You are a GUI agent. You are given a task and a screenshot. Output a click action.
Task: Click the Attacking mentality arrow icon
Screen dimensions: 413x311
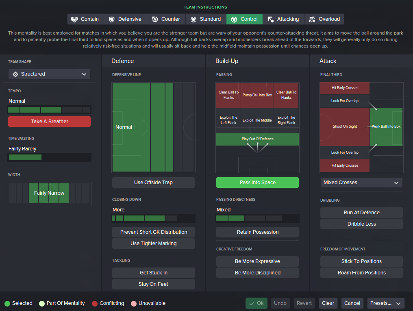coord(270,19)
